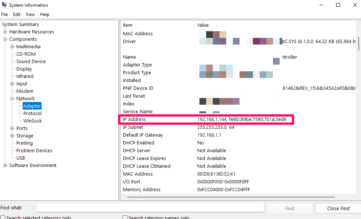
Task: Click the DHCP Lease Obtained row label
Action: point(147,166)
